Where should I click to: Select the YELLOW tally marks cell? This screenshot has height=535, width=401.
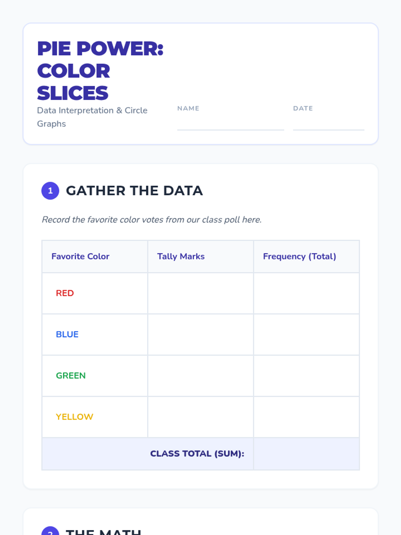click(200, 417)
